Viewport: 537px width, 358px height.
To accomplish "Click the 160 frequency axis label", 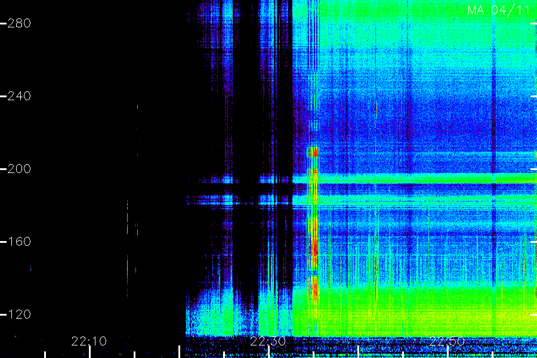I will 19,242.
